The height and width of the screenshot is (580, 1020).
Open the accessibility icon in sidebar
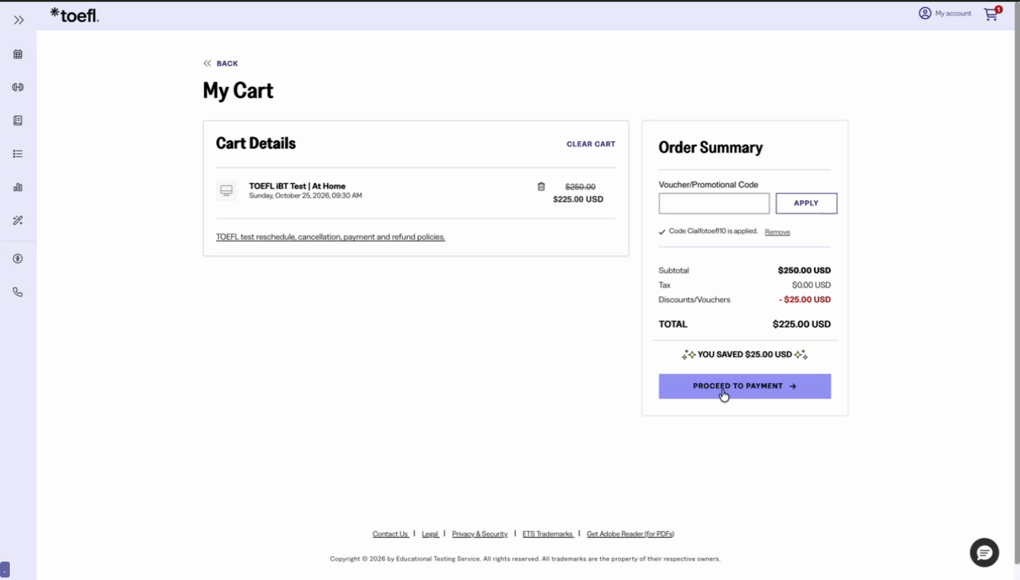coord(18,259)
